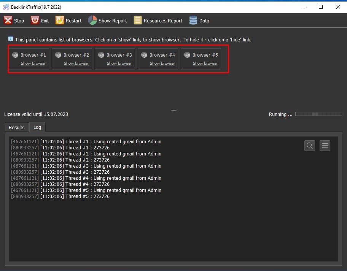Click the Running progress bar
The height and width of the screenshot is (271, 347).
[x=319, y=114]
